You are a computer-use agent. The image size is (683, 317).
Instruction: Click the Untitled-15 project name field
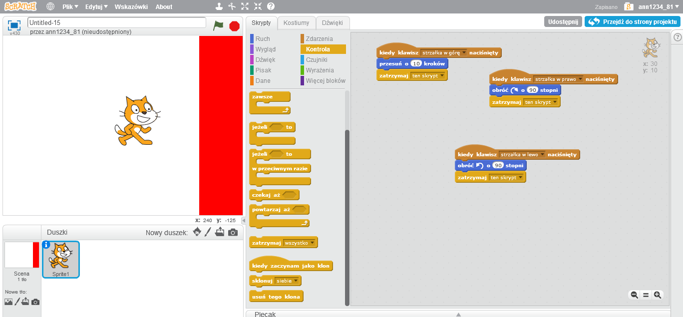pos(116,22)
